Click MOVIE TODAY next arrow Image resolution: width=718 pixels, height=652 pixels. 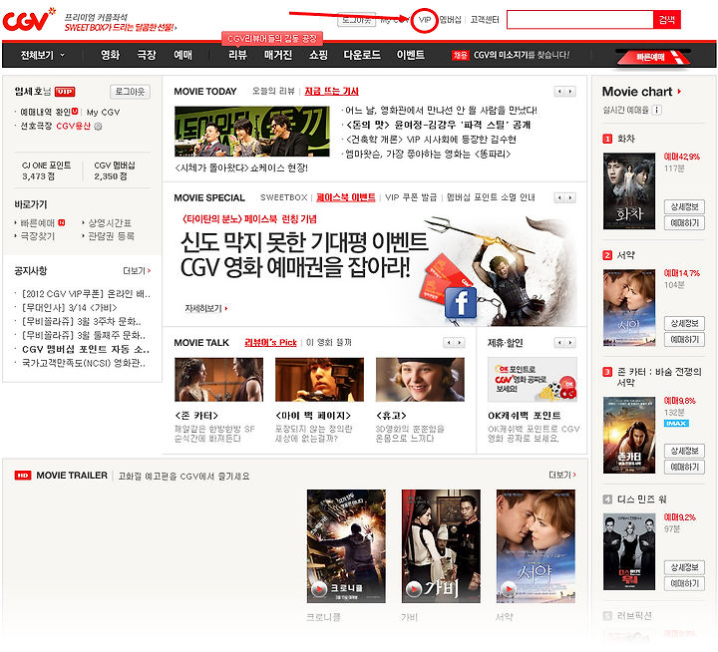(570, 92)
